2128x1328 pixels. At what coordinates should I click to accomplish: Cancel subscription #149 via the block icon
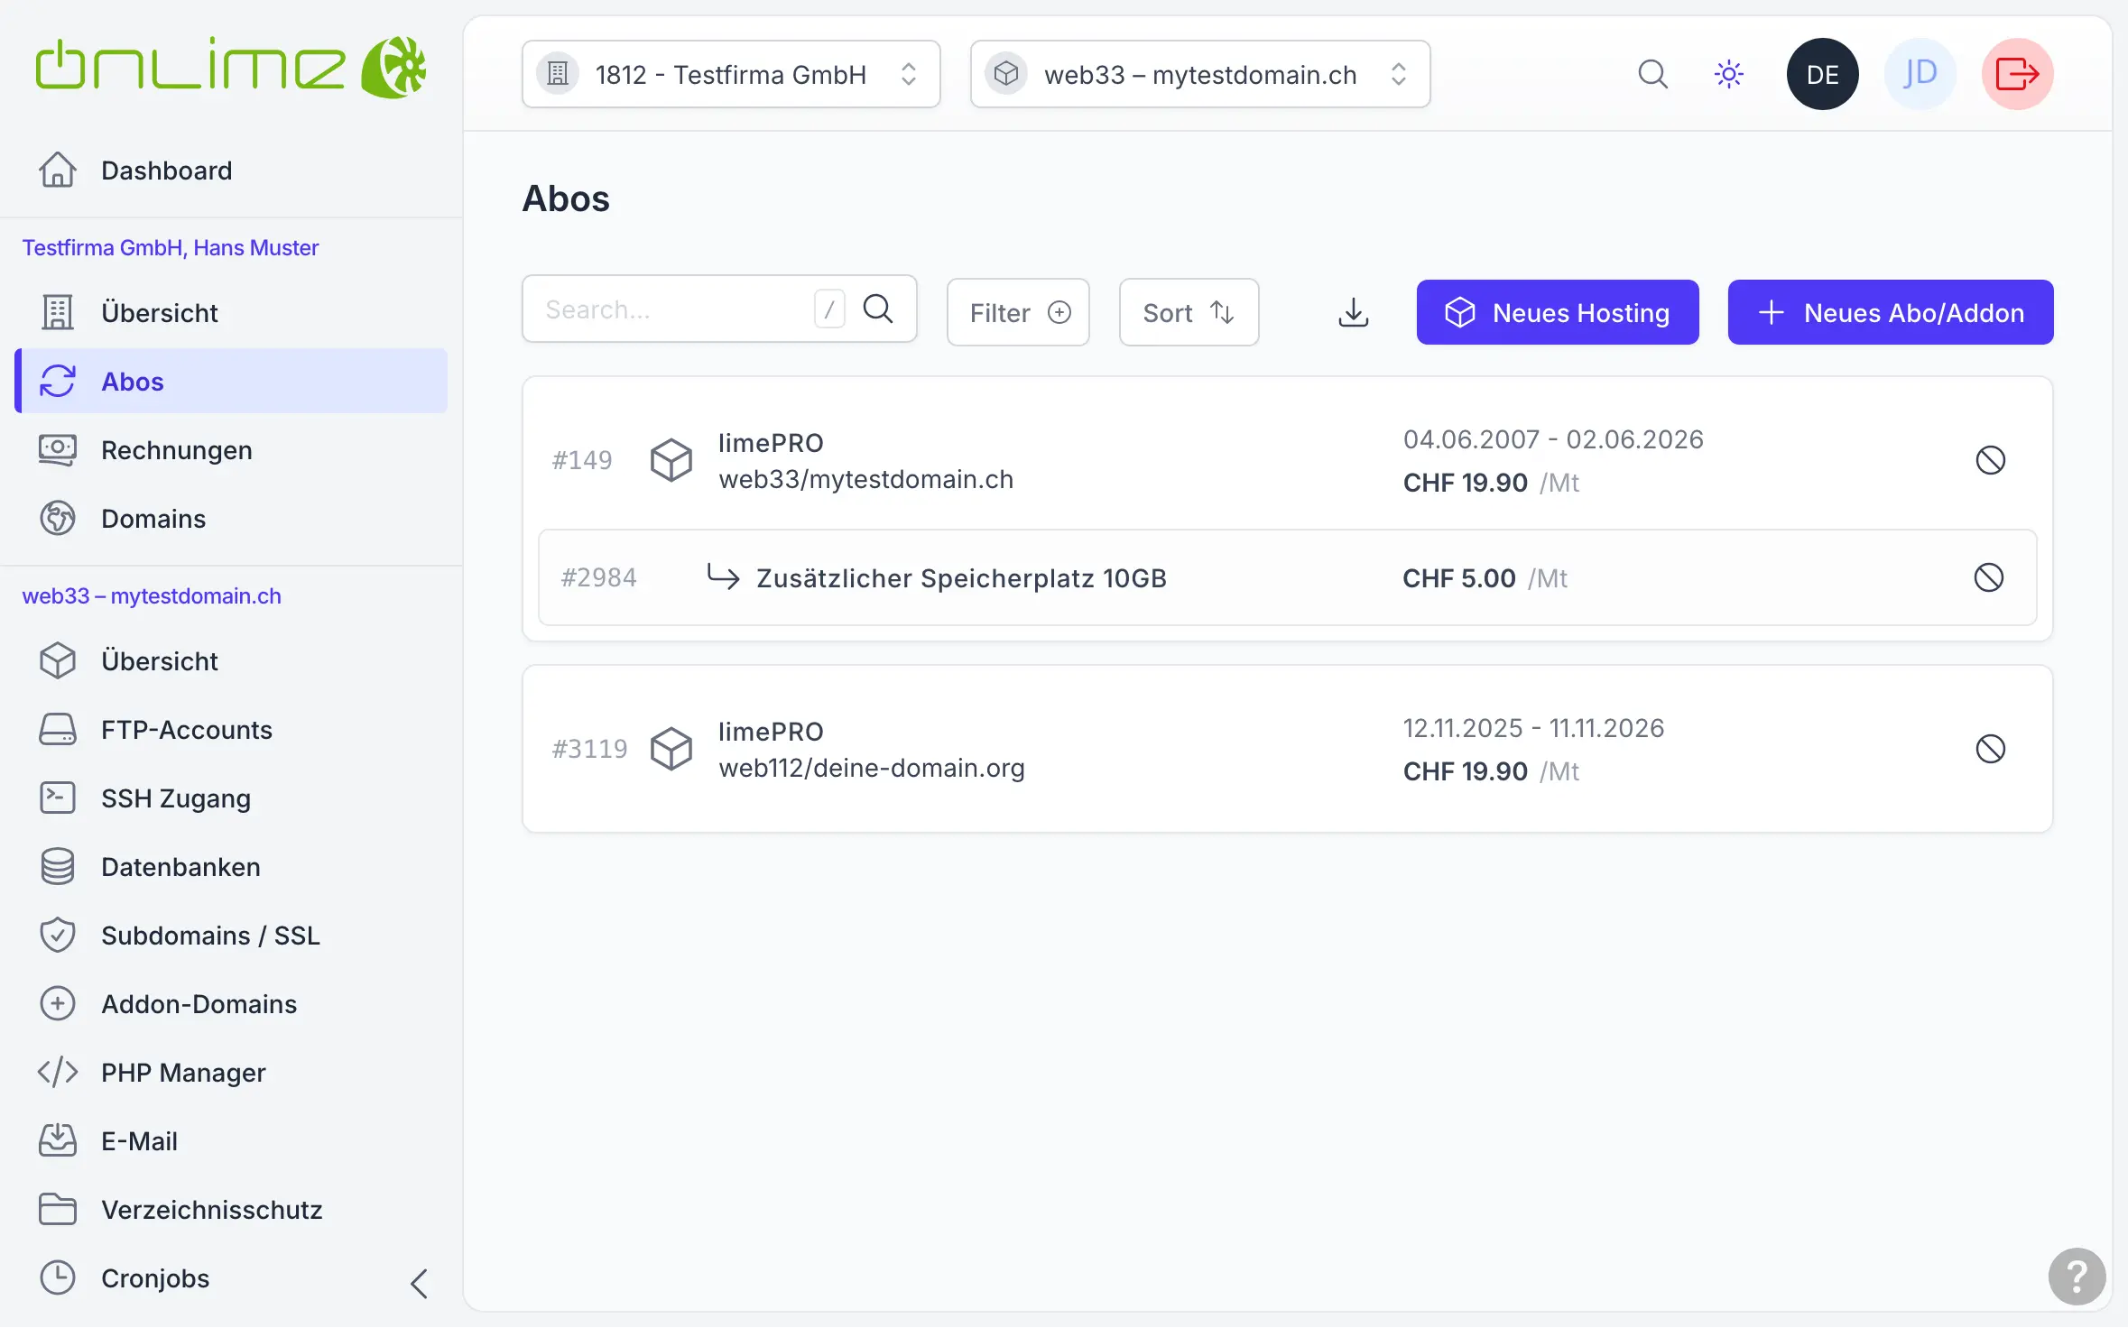1991,460
